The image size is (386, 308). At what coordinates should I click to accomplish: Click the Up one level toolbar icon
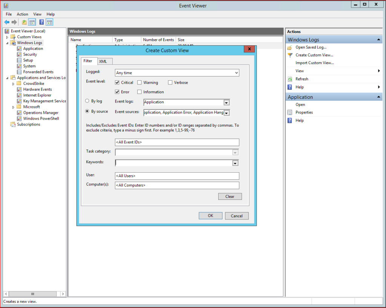pyautogui.click(x=24, y=22)
